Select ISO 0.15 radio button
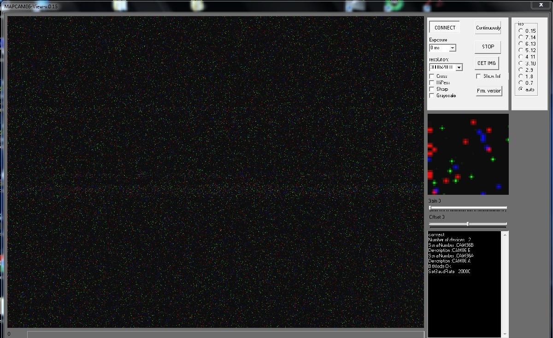 (x=520, y=30)
